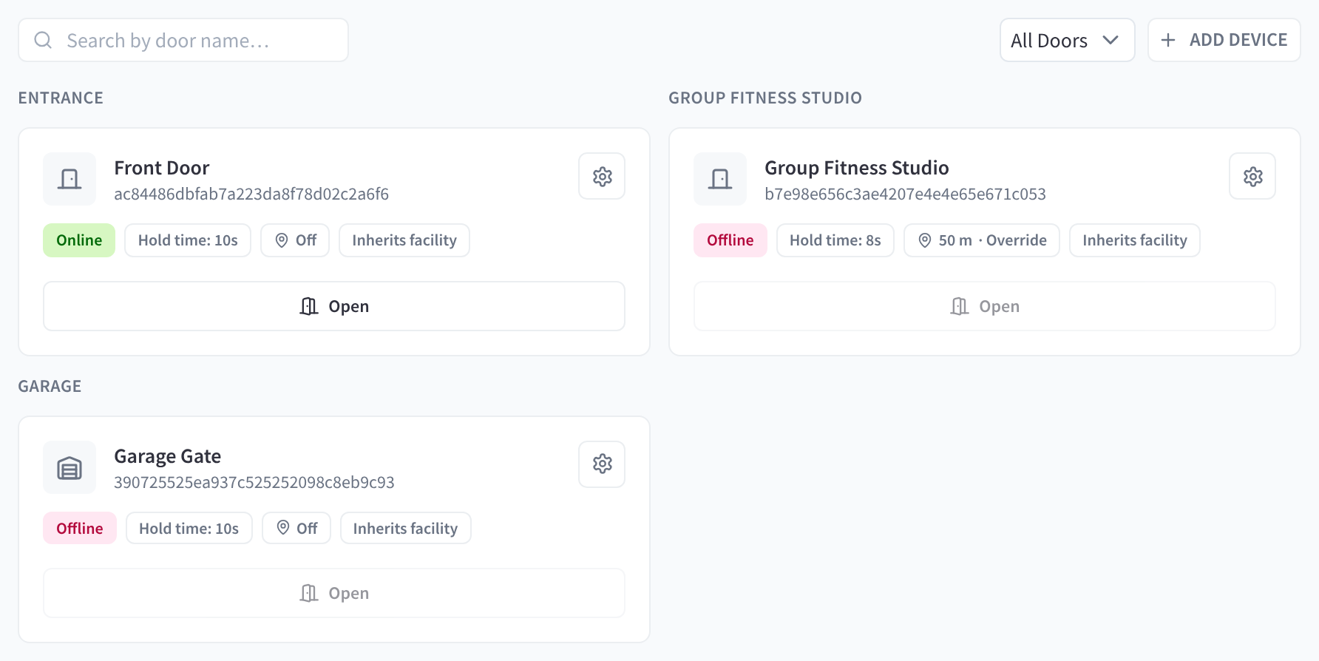Click device ID b7e98e656c3ae4207e4e4e65e671c053
Image resolution: width=1319 pixels, height=661 pixels.
tap(906, 194)
